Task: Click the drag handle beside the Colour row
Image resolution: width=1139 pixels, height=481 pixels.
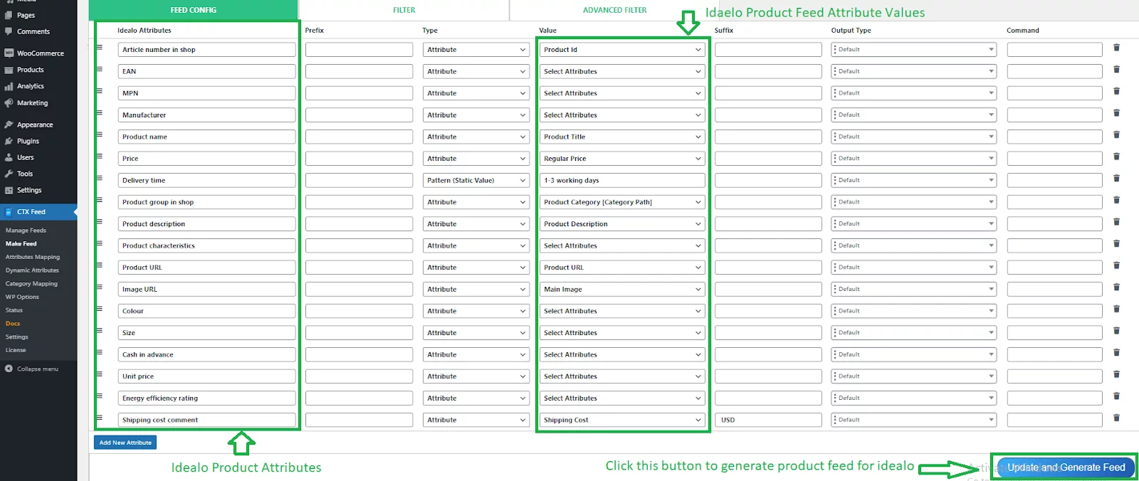Action: tap(100, 309)
